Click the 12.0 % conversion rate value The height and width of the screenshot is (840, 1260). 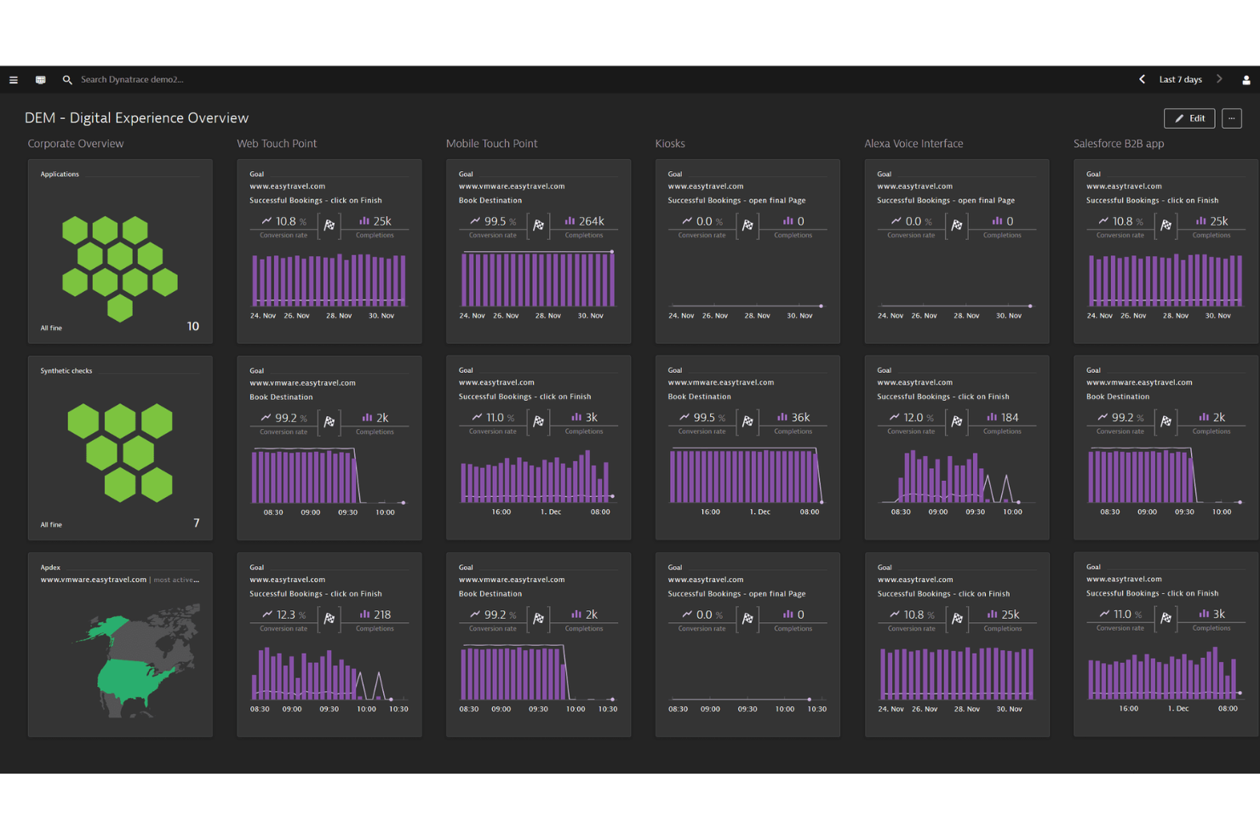tap(919, 417)
